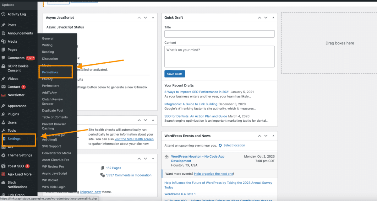Click the Videos sidebar icon
The height and width of the screenshot is (201, 377).
pos(3,79)
